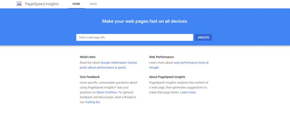Click the 'Google' link under Web Performance
Screen dimensions: 290x113
tap(154, 67)
